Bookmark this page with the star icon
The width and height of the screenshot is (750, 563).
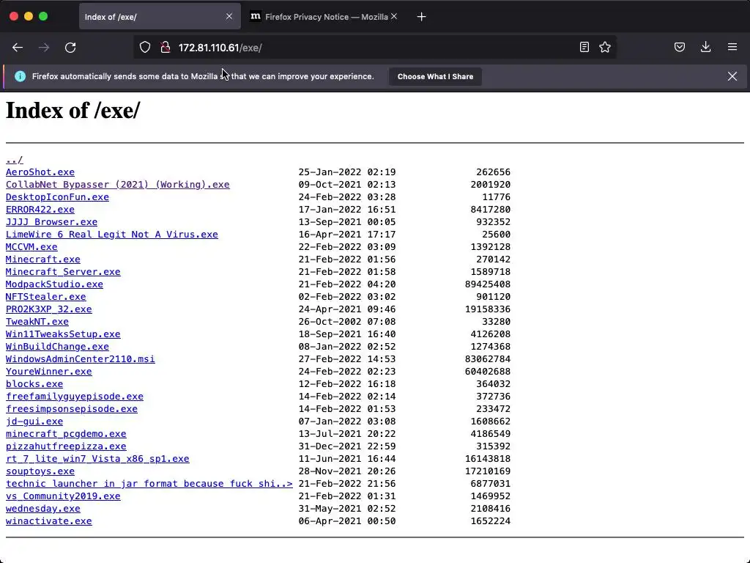pos(605,48)
